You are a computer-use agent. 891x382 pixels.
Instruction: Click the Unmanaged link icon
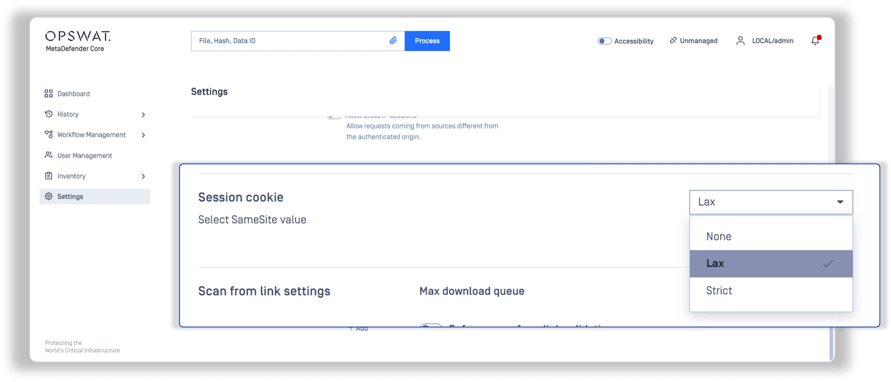click(673, 40)
